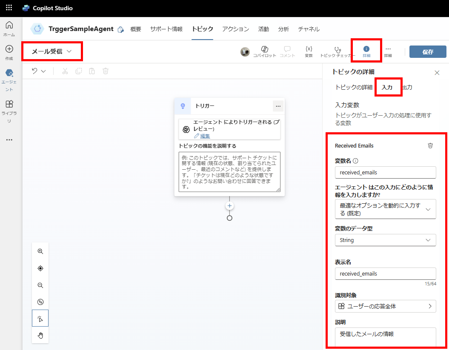Go to ホーム in the left sidebar

[9, 26]
